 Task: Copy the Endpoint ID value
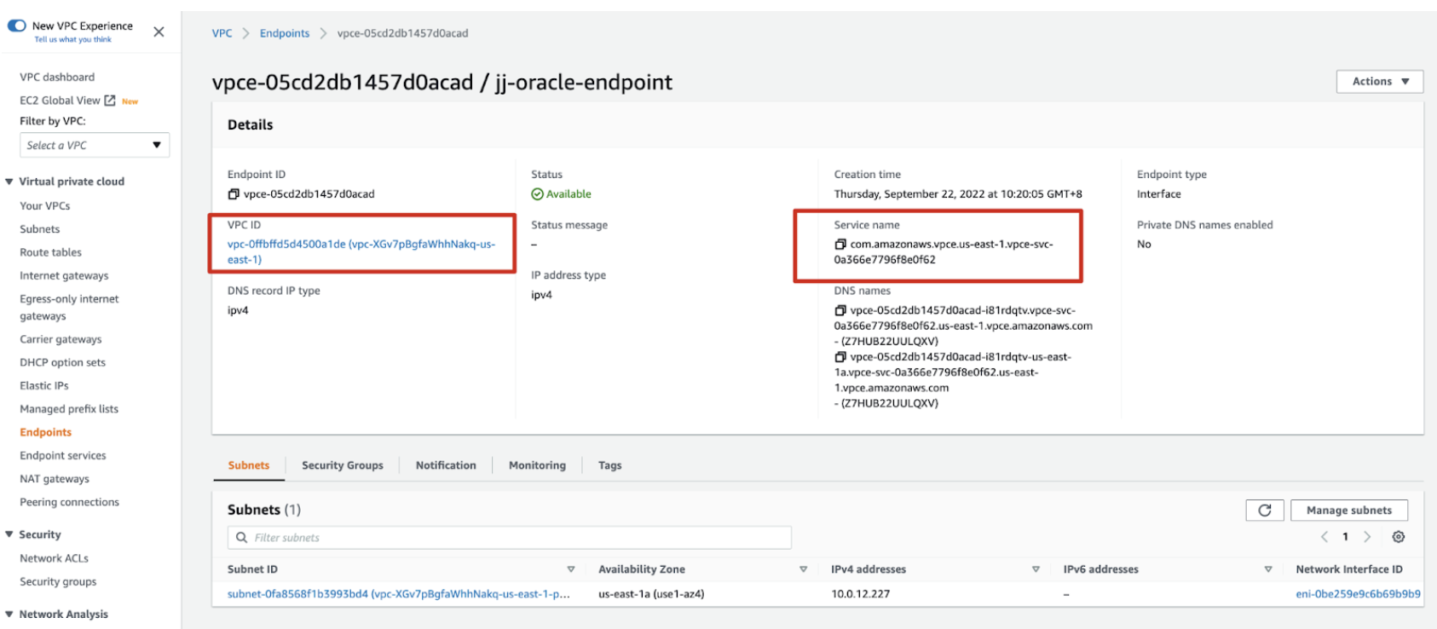[x=234, y=194]
